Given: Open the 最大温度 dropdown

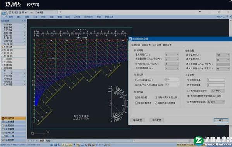Looking at the screenshot, I should click(x=223, y=60).
